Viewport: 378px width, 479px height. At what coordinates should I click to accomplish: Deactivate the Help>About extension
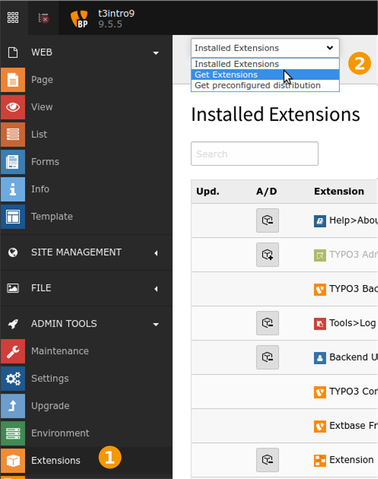[267, 221]
